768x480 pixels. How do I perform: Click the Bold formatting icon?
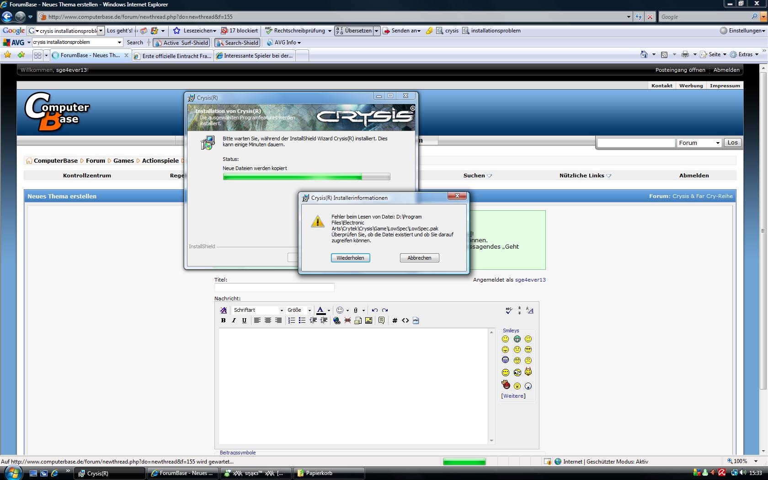(x=223, y=320)
